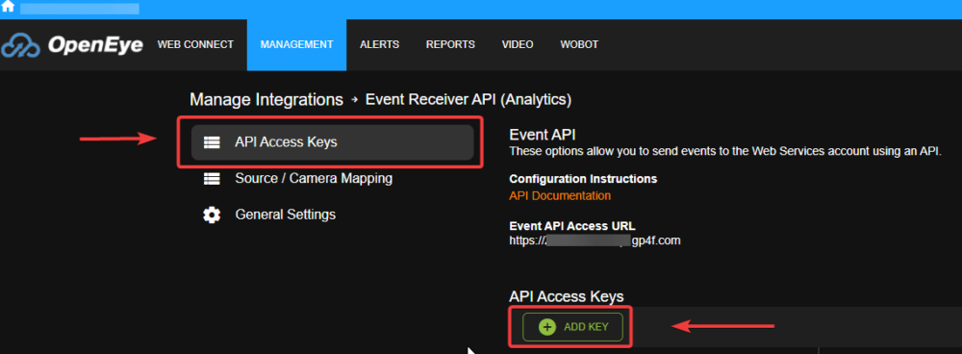Click the gear icon for General Settings

point(212,215)
